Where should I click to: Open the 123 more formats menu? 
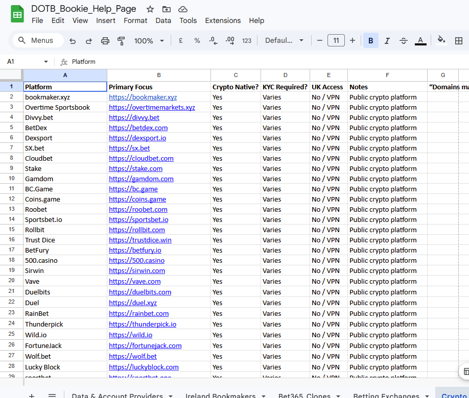[x=246, y=41]
